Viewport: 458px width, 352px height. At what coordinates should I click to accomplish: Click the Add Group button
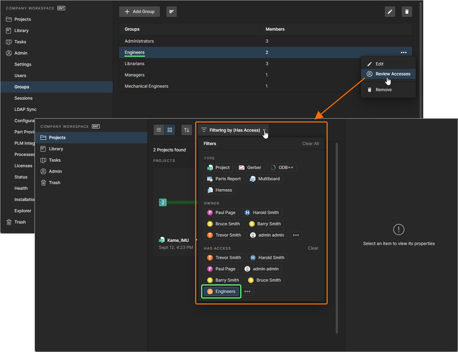tap(140, 12)
